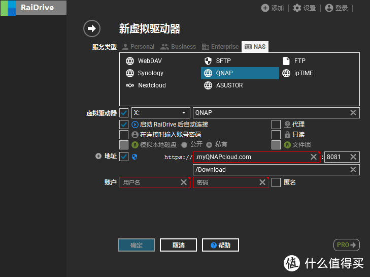The image size is (370, 277).
Task: Click the 确定 confirm button
Action: (x=137, y=245)
